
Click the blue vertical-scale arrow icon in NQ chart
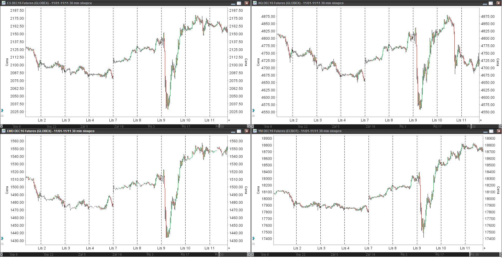click(x=253, y=110)
